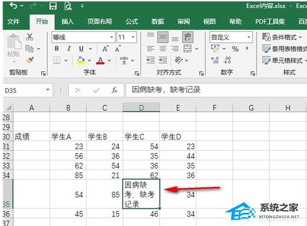Click Decrease Font Size icon
Screen dimensions: 307x226
[x=118, y=49]
